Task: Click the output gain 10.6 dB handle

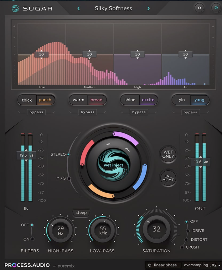Action: 201,162
